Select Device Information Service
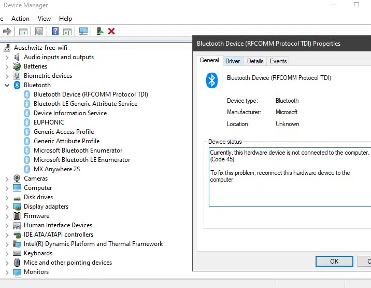 pyautogui.click(x=70, y=113)
